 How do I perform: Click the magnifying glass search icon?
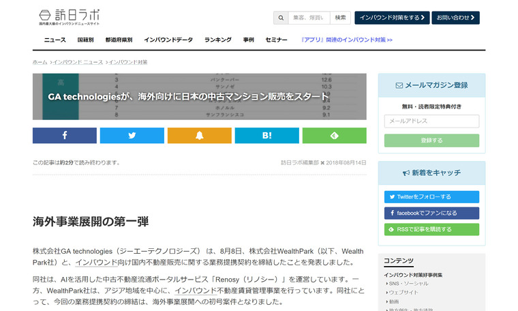pos(281,18)
